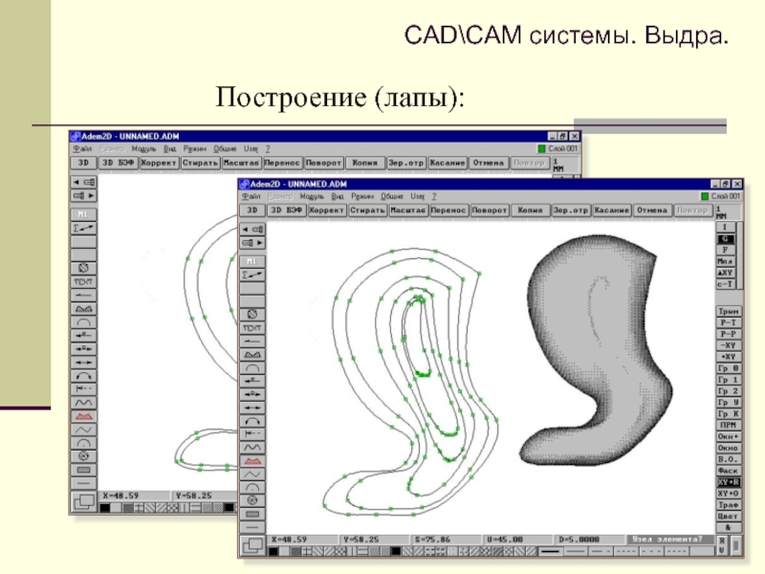Toggle the highlighted C button on right panel

tap(725, 238)
